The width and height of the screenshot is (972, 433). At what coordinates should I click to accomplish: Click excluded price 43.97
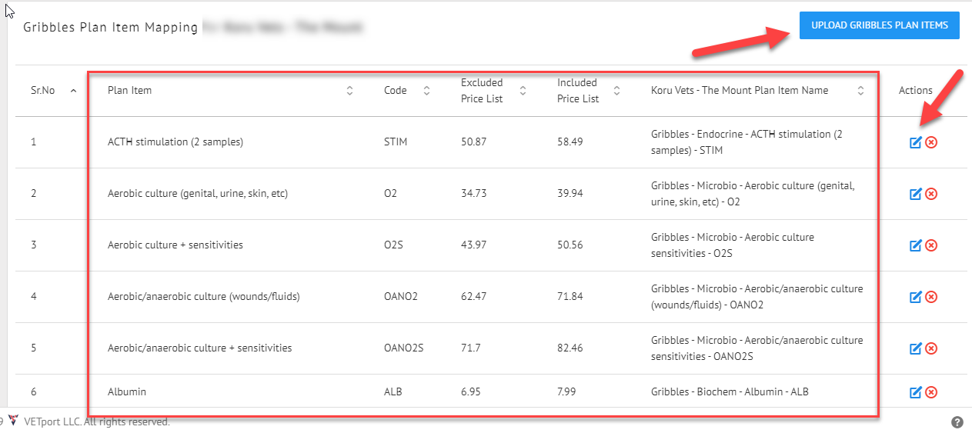click(x=474, y=245)
